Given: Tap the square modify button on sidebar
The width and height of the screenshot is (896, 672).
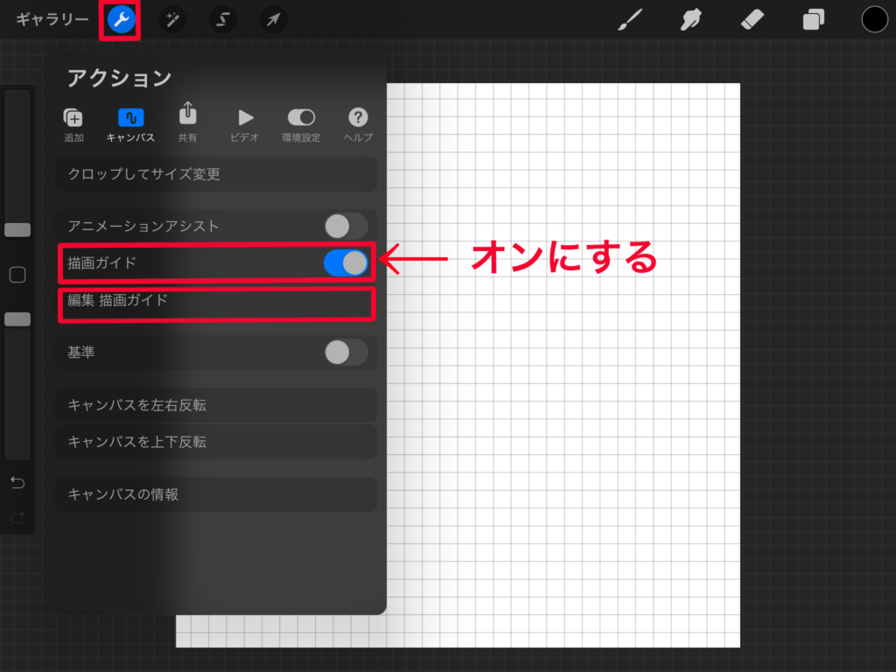Looking at the screenshot, I should [17, 275].
